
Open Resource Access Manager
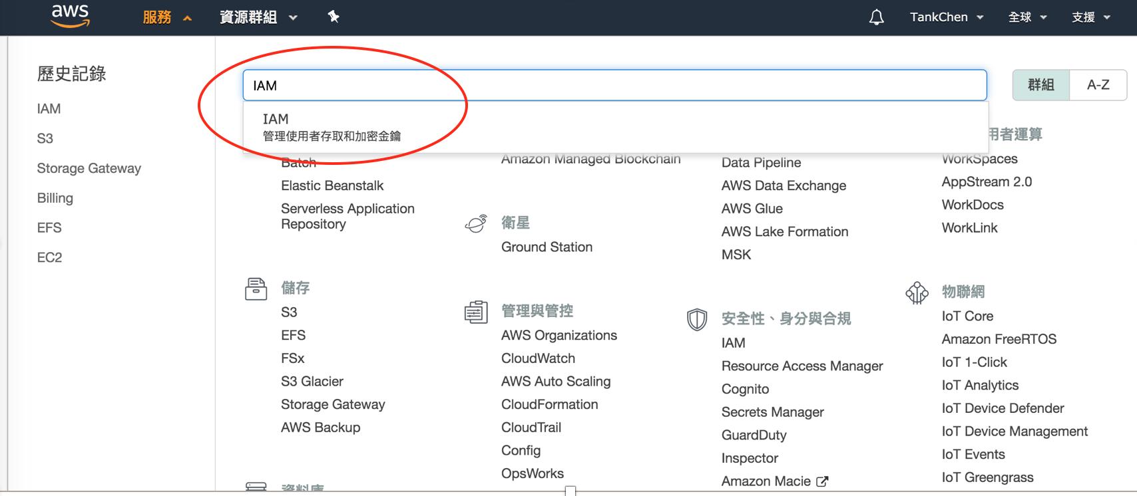click(802, 366)
